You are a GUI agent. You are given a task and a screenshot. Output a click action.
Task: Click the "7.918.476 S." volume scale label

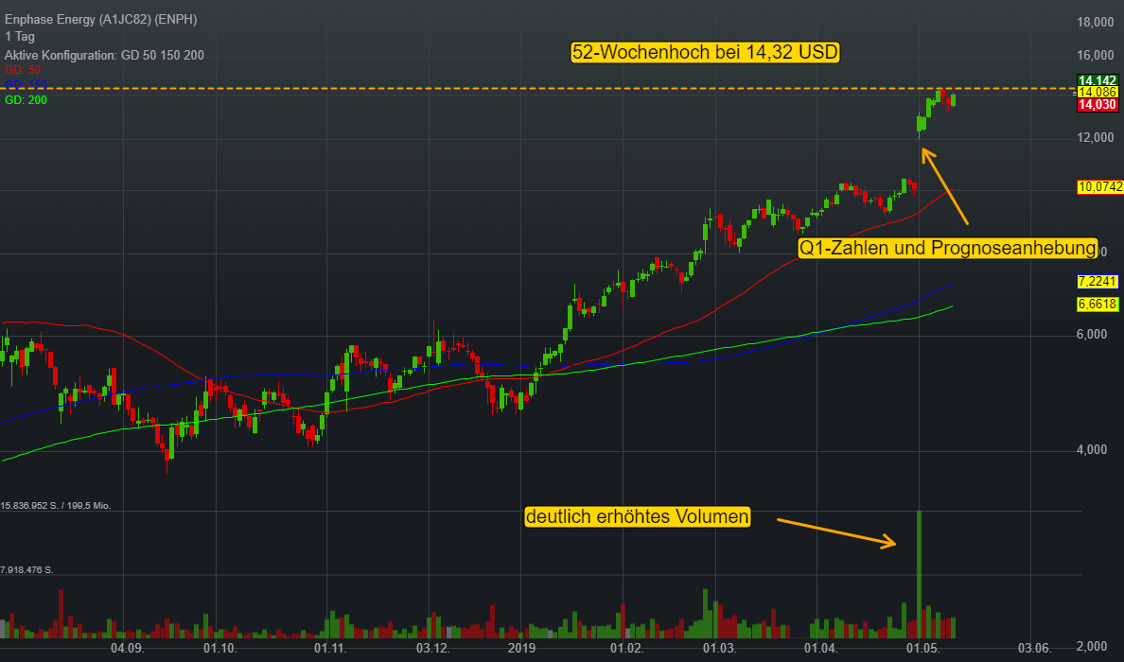(x=27, y=570)
